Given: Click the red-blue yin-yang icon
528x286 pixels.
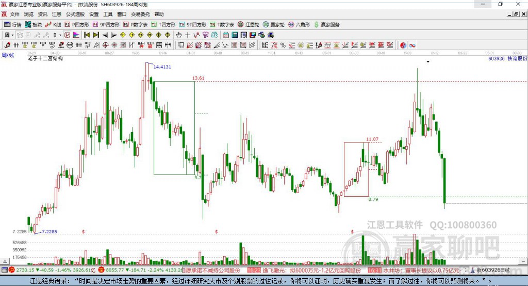Looking at the screenshot, I should pos(403,45).
